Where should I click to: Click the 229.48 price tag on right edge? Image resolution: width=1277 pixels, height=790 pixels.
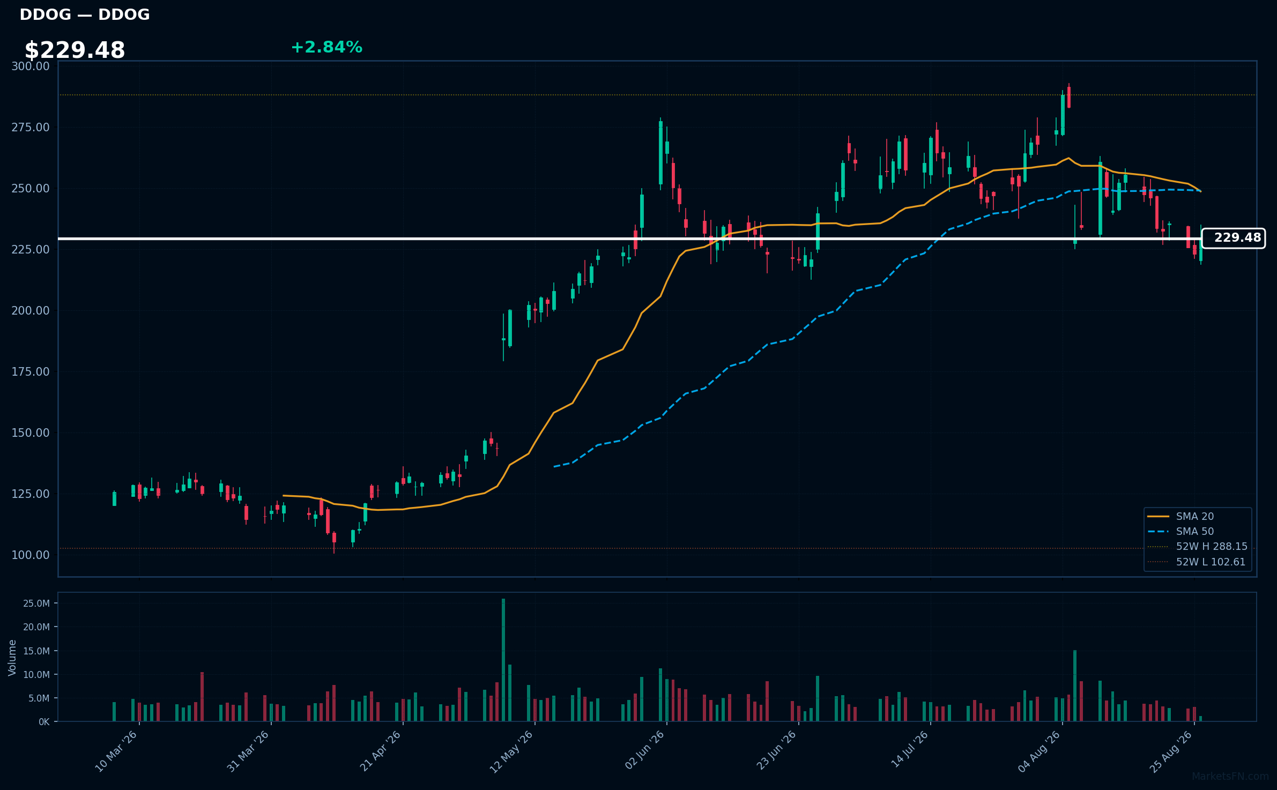point(1234,238)
